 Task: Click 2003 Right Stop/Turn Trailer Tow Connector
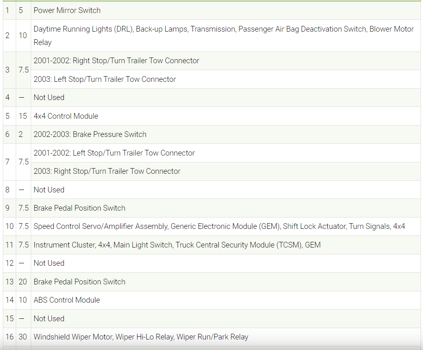point(107,171)
